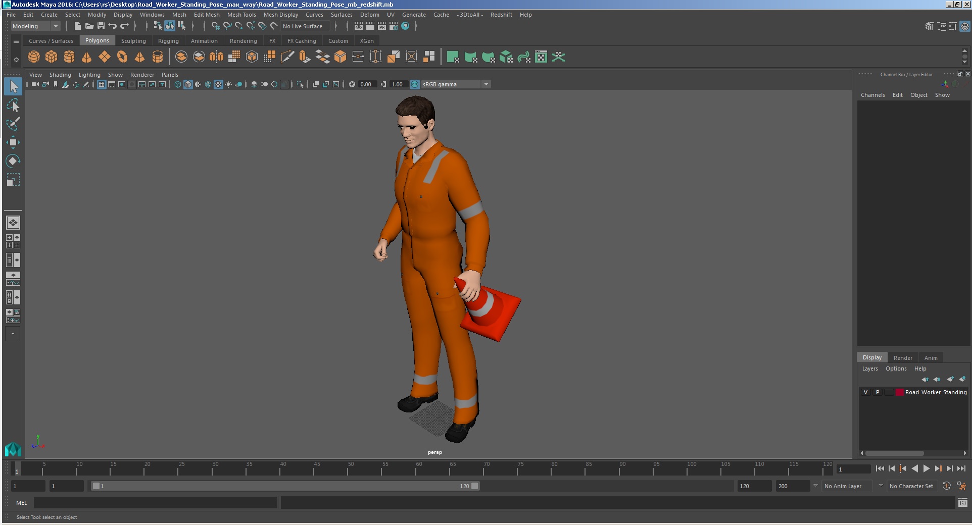Click the Multi-Cut tool shelf icon

pos(287,57)
